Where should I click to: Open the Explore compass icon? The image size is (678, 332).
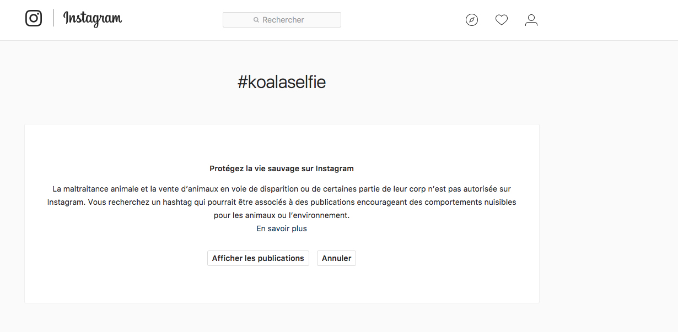[472, 20]
